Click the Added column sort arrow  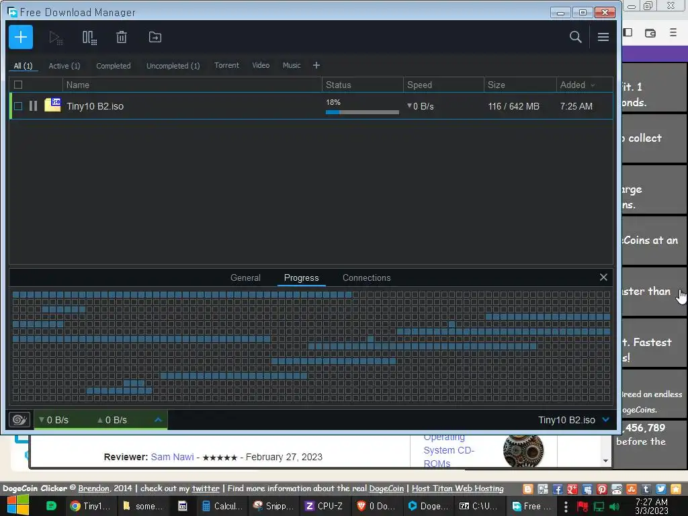[x=593, y=85]
